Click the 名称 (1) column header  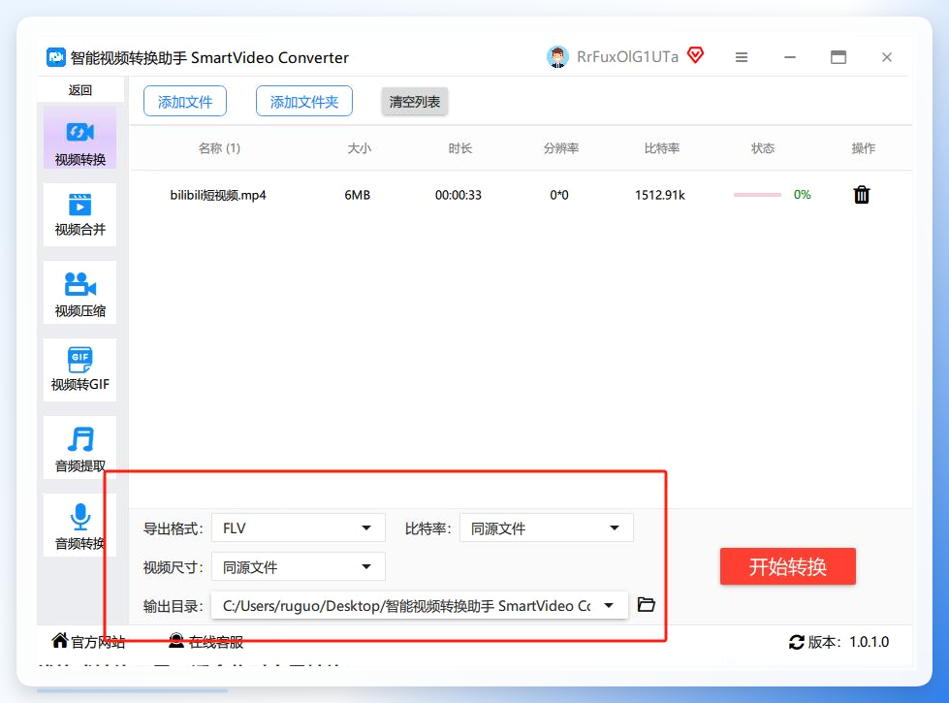pos(219,148)
